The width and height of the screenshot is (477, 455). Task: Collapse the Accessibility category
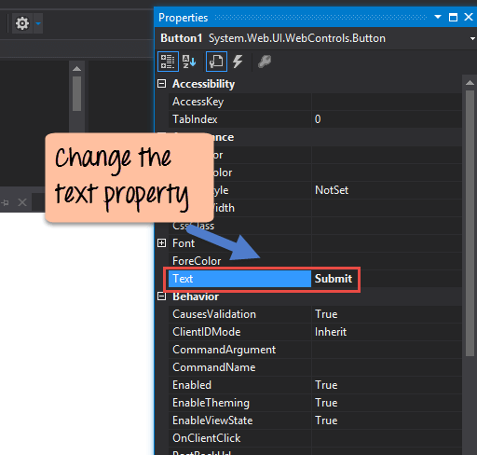161,83
